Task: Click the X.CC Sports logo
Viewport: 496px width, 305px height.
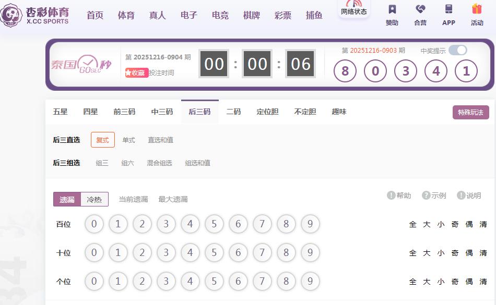Action: 35,15
